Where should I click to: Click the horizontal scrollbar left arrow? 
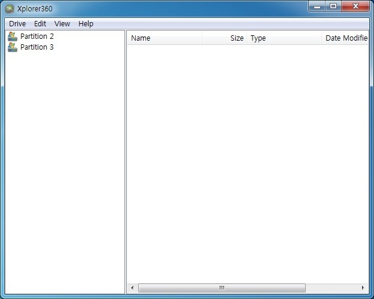click(132, 288)
